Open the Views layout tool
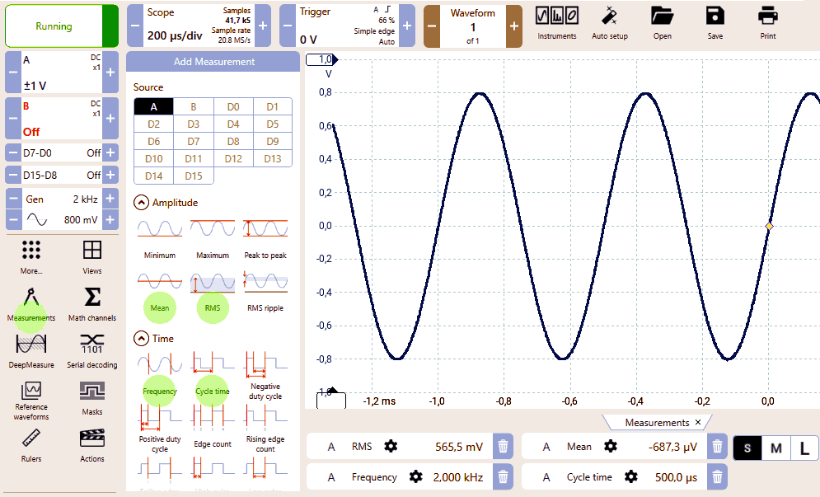 92,257
